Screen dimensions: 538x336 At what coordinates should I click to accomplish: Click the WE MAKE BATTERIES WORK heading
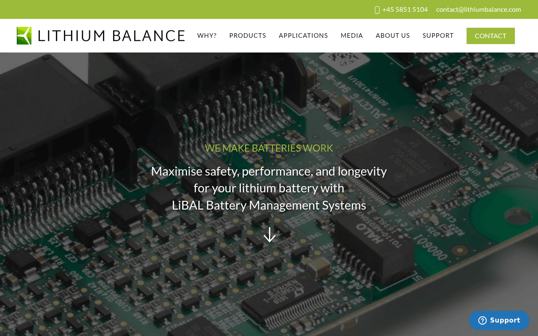tap(269, 148)
